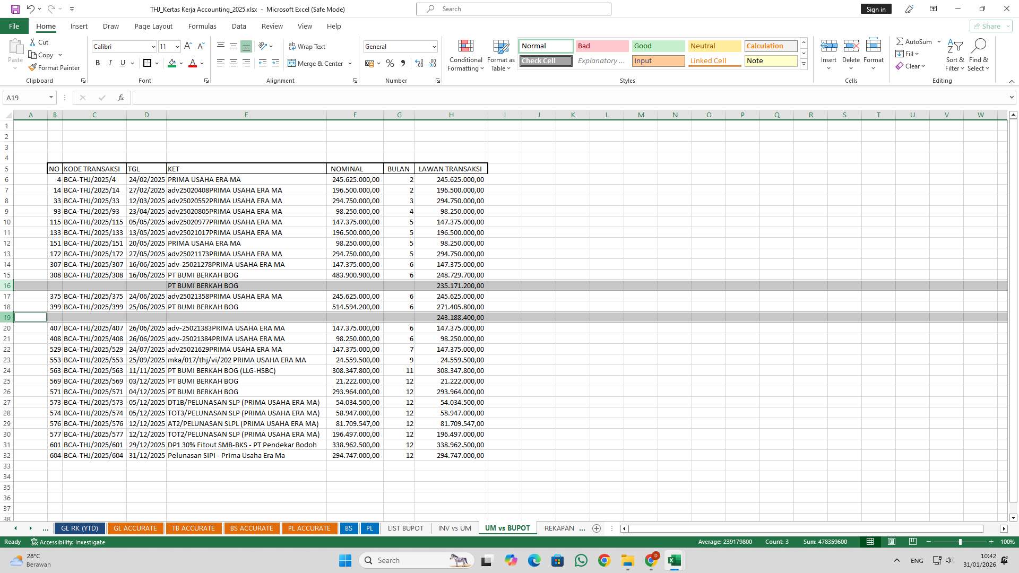The width and height of the screenshot is (1019, 573).
Task: Adjust the zoom slider
Action: click(961, 542)
